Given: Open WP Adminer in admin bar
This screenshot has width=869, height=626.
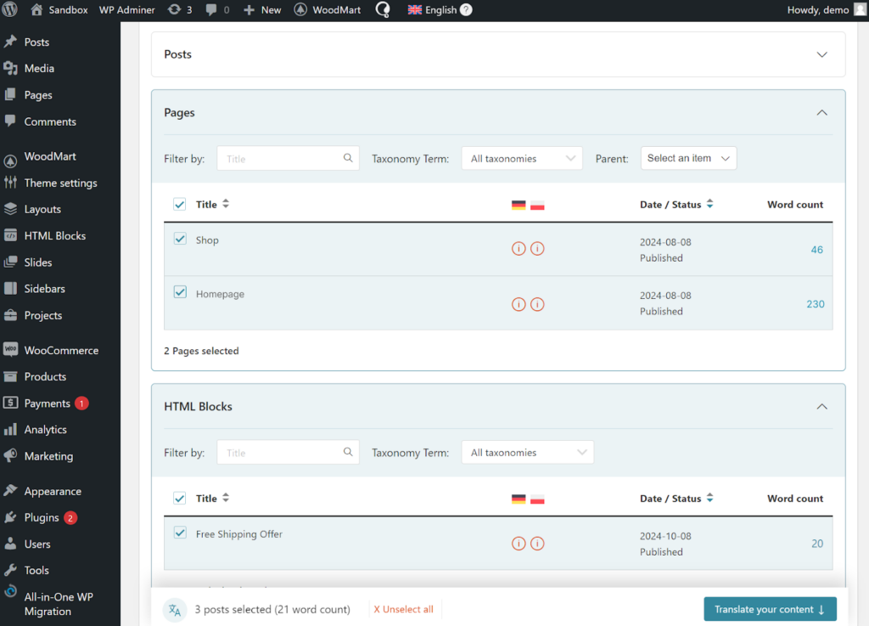Looking at the screenshot, I should coord(127,10).
